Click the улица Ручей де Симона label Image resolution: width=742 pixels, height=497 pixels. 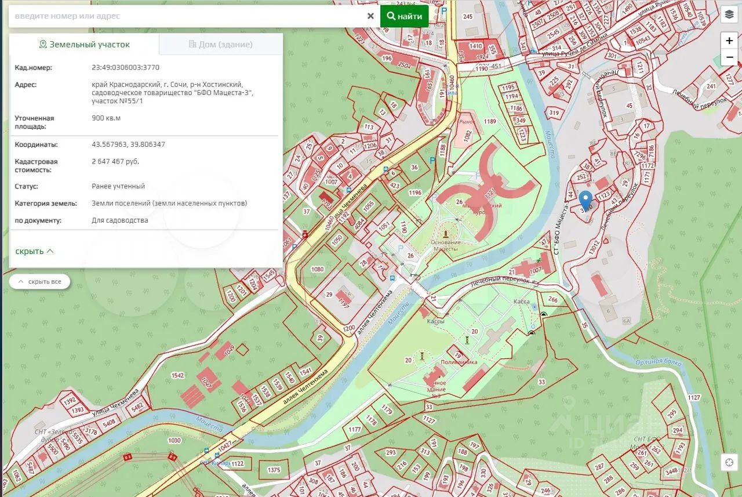pyautogui.click(x=574, y=45)
